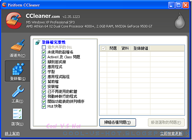The image size is (192, 140).
Task: Uncheck 未使用的副檔名 checkbox
Action: click(x=44, y=52)
